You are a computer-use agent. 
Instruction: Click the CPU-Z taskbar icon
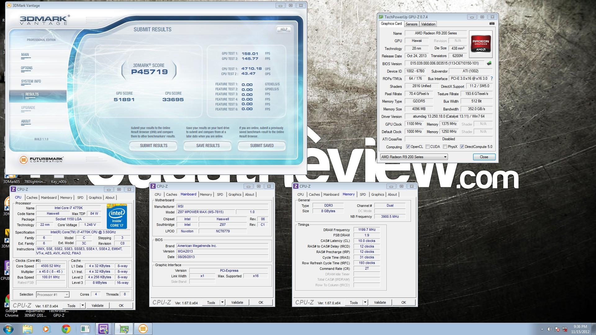tap(104, 329)
